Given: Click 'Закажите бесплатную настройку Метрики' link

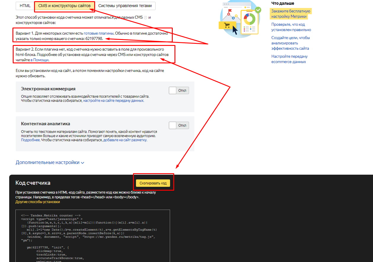Looking at the screenshot, I should [290, 14].
